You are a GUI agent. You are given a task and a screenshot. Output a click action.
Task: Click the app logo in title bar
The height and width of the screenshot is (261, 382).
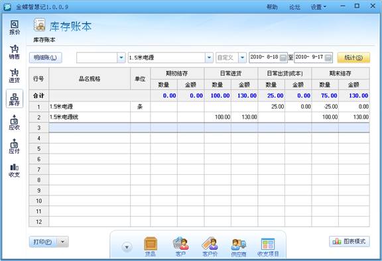click(x=7, y=7)
